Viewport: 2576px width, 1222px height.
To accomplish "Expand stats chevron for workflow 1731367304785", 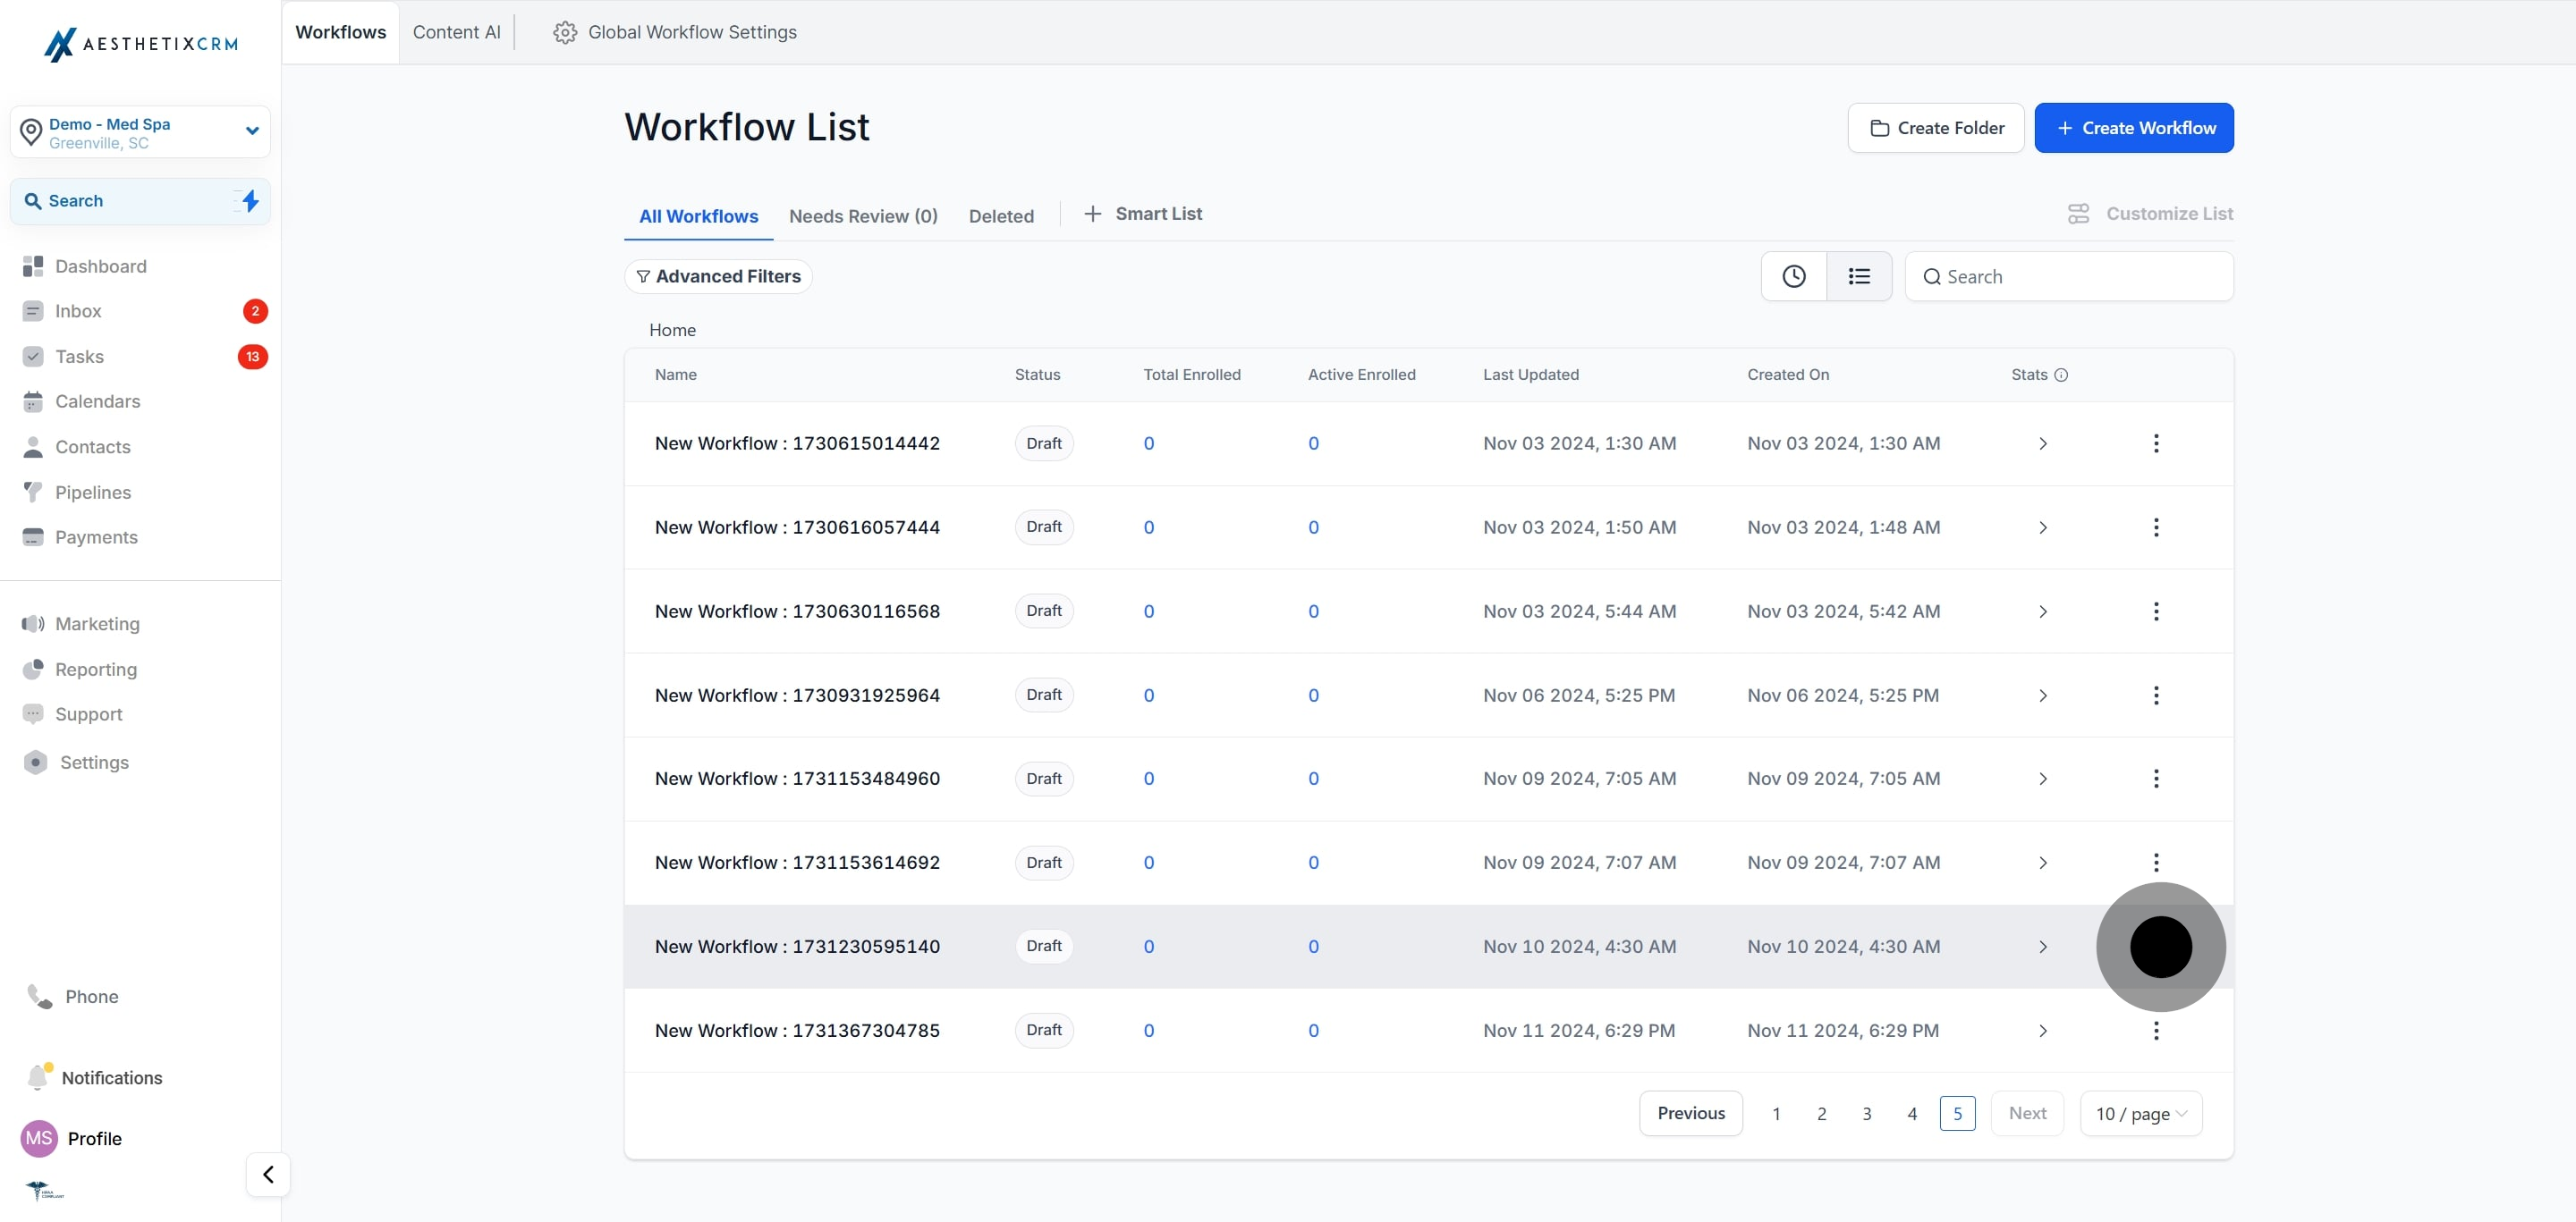I will (2043, 1030).
